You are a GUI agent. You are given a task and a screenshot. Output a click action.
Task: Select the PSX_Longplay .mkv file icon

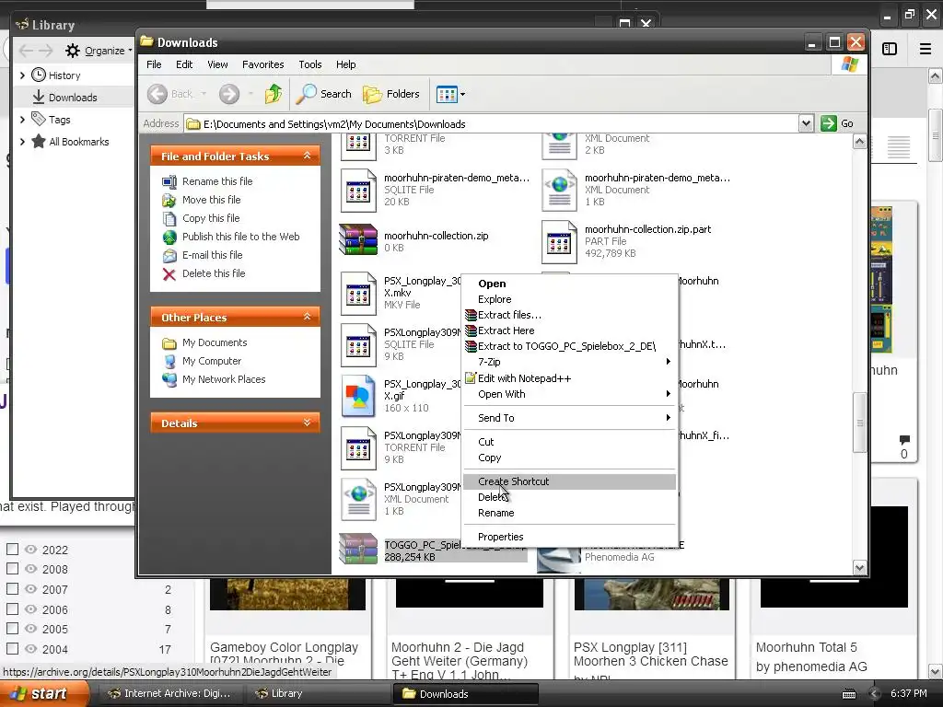[358, 294]
